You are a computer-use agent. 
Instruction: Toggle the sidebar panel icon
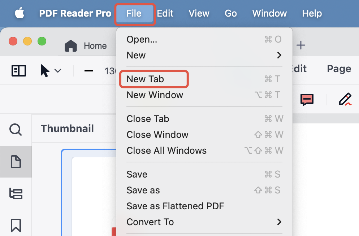(19, 71)
